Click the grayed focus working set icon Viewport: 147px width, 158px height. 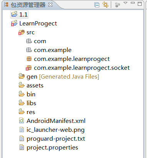(x=117, y=5)
